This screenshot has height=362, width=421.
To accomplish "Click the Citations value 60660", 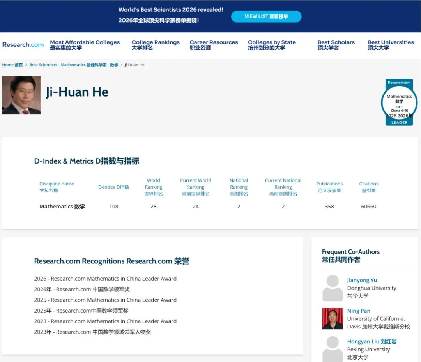I will (369, 207).
